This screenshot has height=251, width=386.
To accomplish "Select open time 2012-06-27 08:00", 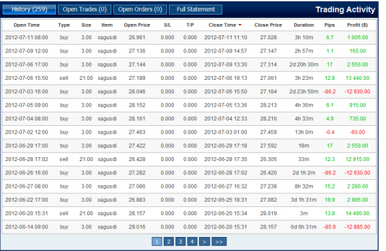I will click(x=27, y=186).
